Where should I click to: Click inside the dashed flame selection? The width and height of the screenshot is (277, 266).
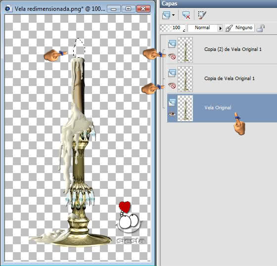[79, 49]
